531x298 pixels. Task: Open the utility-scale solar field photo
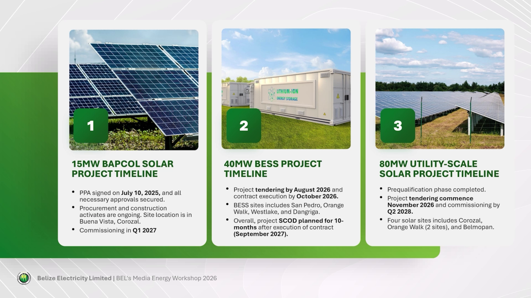[x=440, y=88]
